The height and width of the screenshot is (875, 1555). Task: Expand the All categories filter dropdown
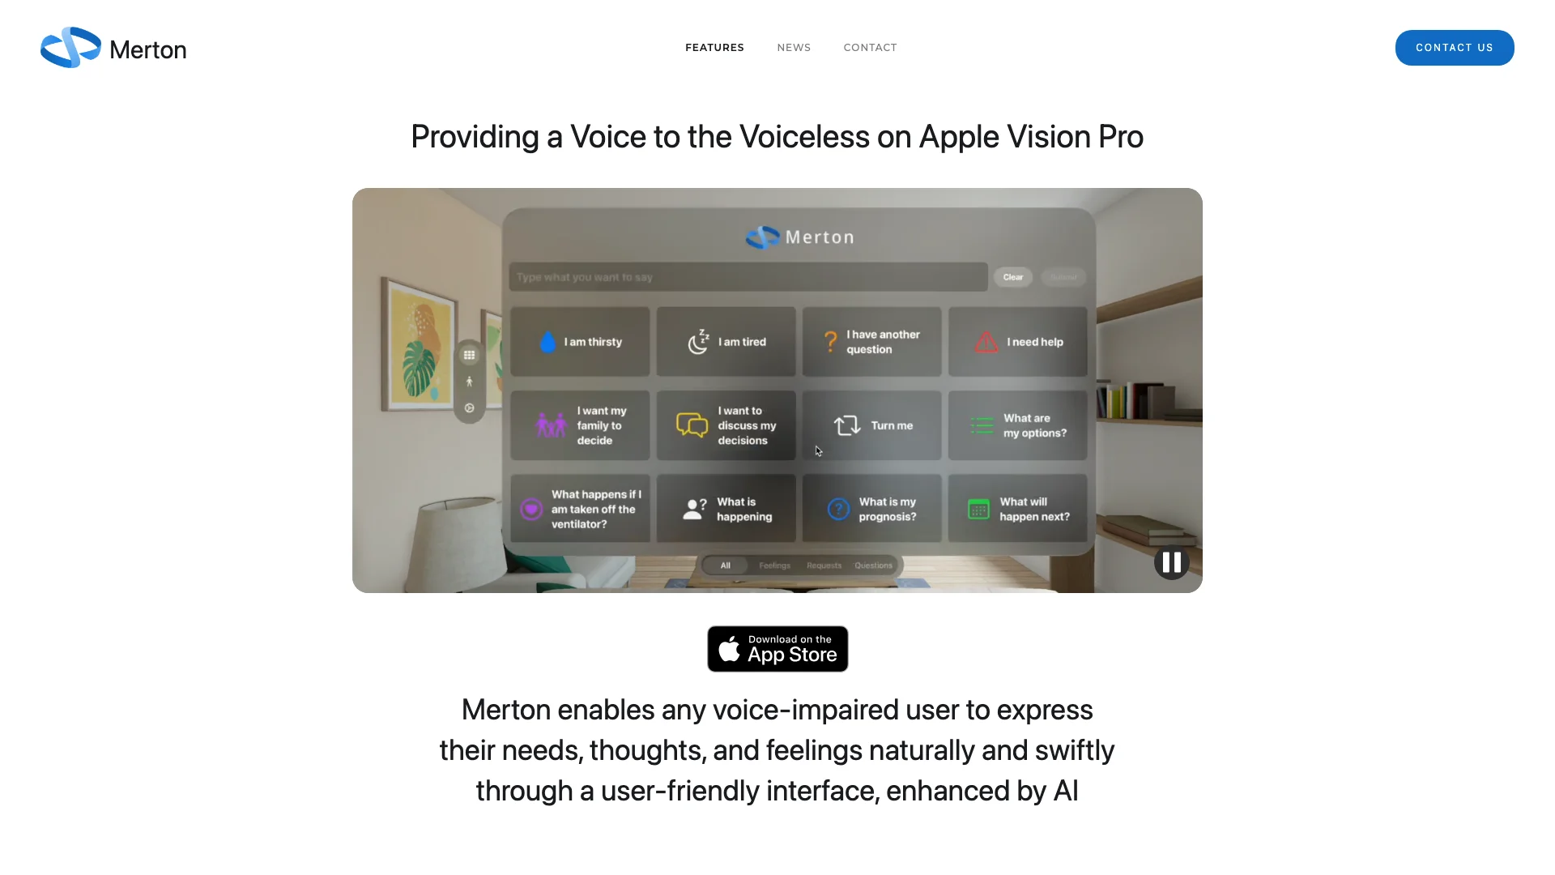click(725, 564)
